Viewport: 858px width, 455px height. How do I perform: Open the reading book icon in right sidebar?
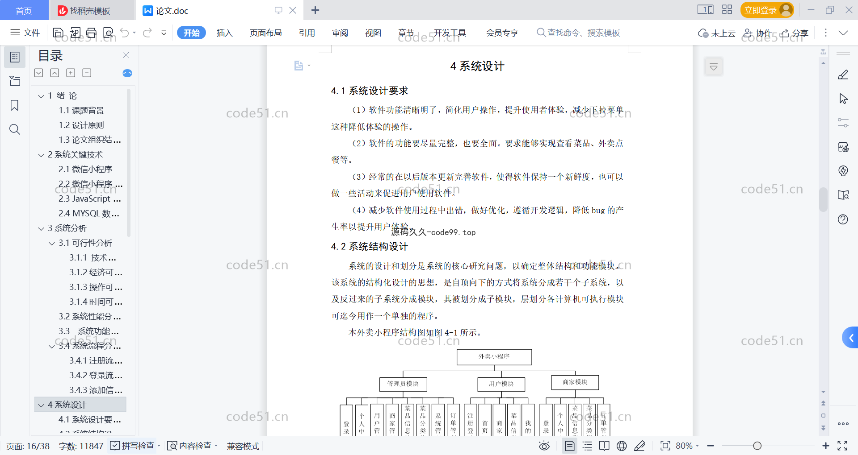click(843, 195)
